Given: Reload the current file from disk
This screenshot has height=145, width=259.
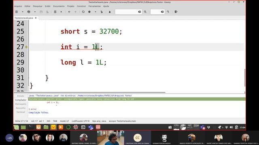Looking at the screenshot, I should (x=55, y=12).
